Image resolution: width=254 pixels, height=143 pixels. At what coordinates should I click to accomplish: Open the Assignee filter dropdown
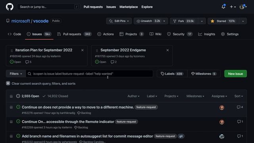tap(219, 96)
